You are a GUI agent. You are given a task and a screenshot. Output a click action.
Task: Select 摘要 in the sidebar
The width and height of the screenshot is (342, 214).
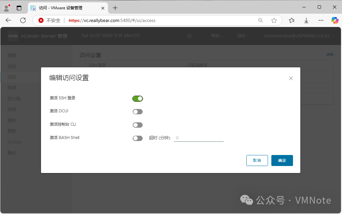tap(12, 55)
